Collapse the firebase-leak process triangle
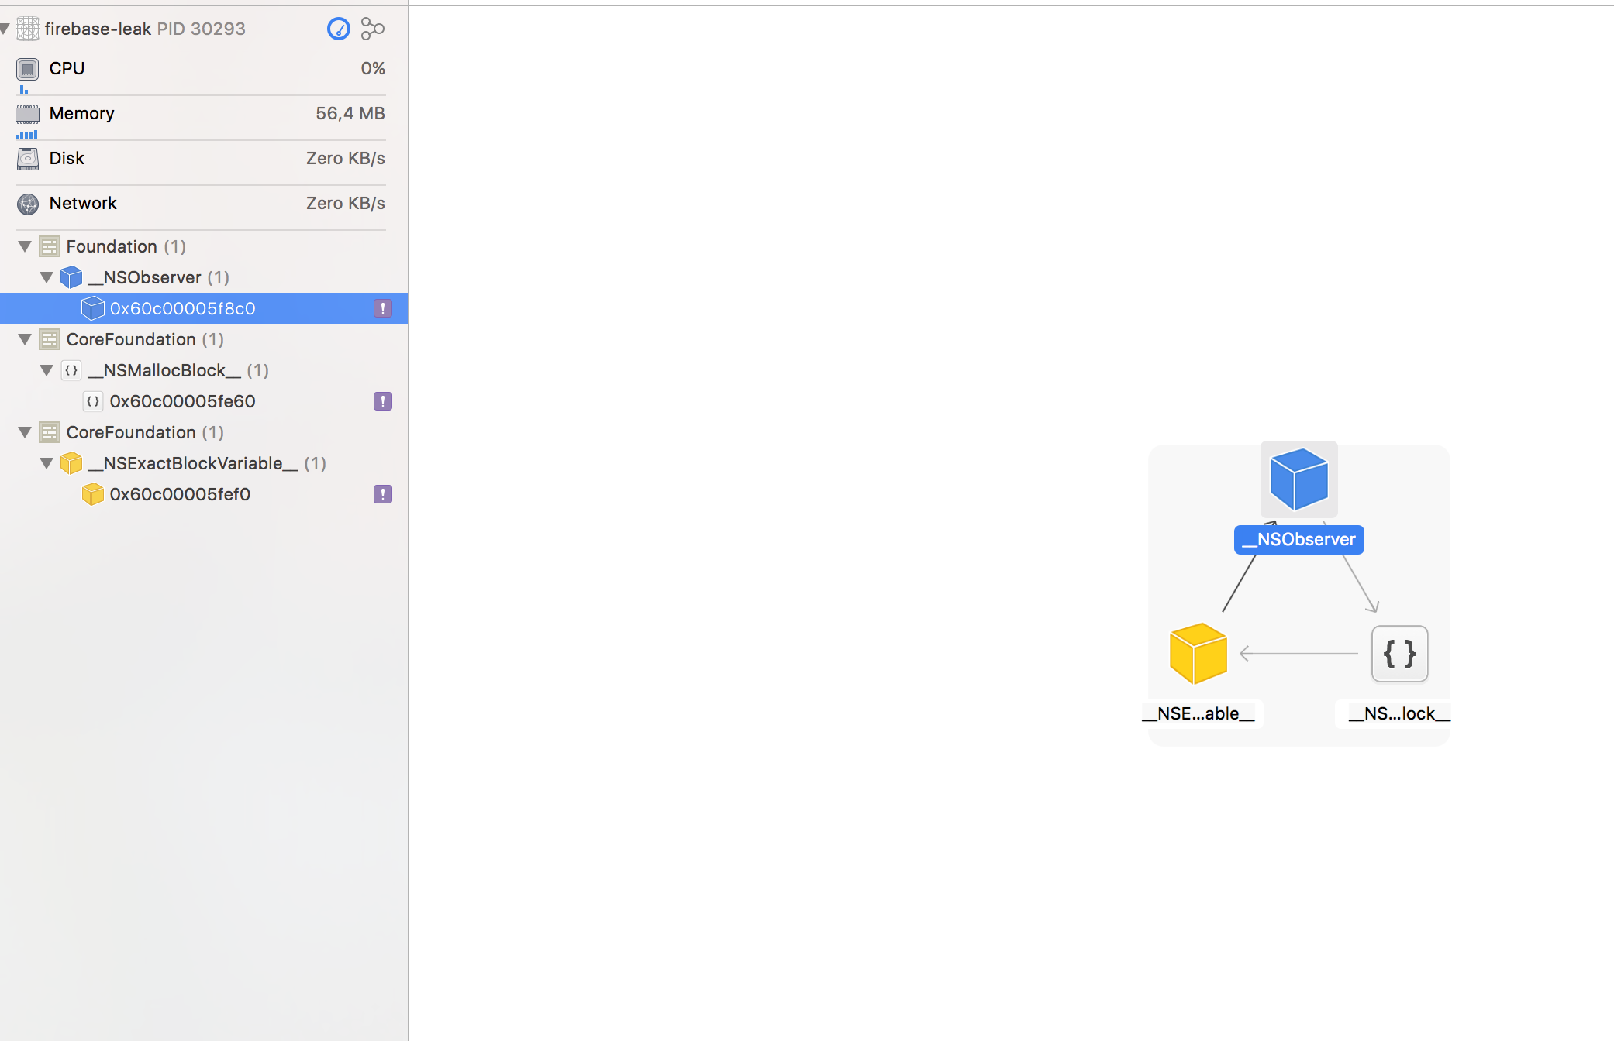The height and width of the screenshot is (1041, 1614). 5,29
